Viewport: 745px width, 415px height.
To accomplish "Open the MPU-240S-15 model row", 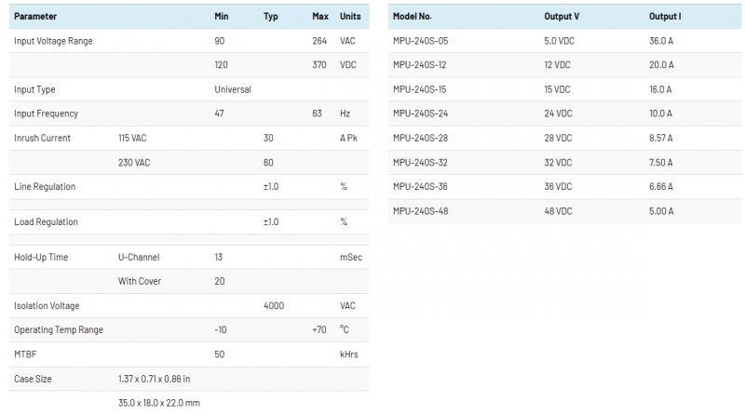I will (419, 89).
